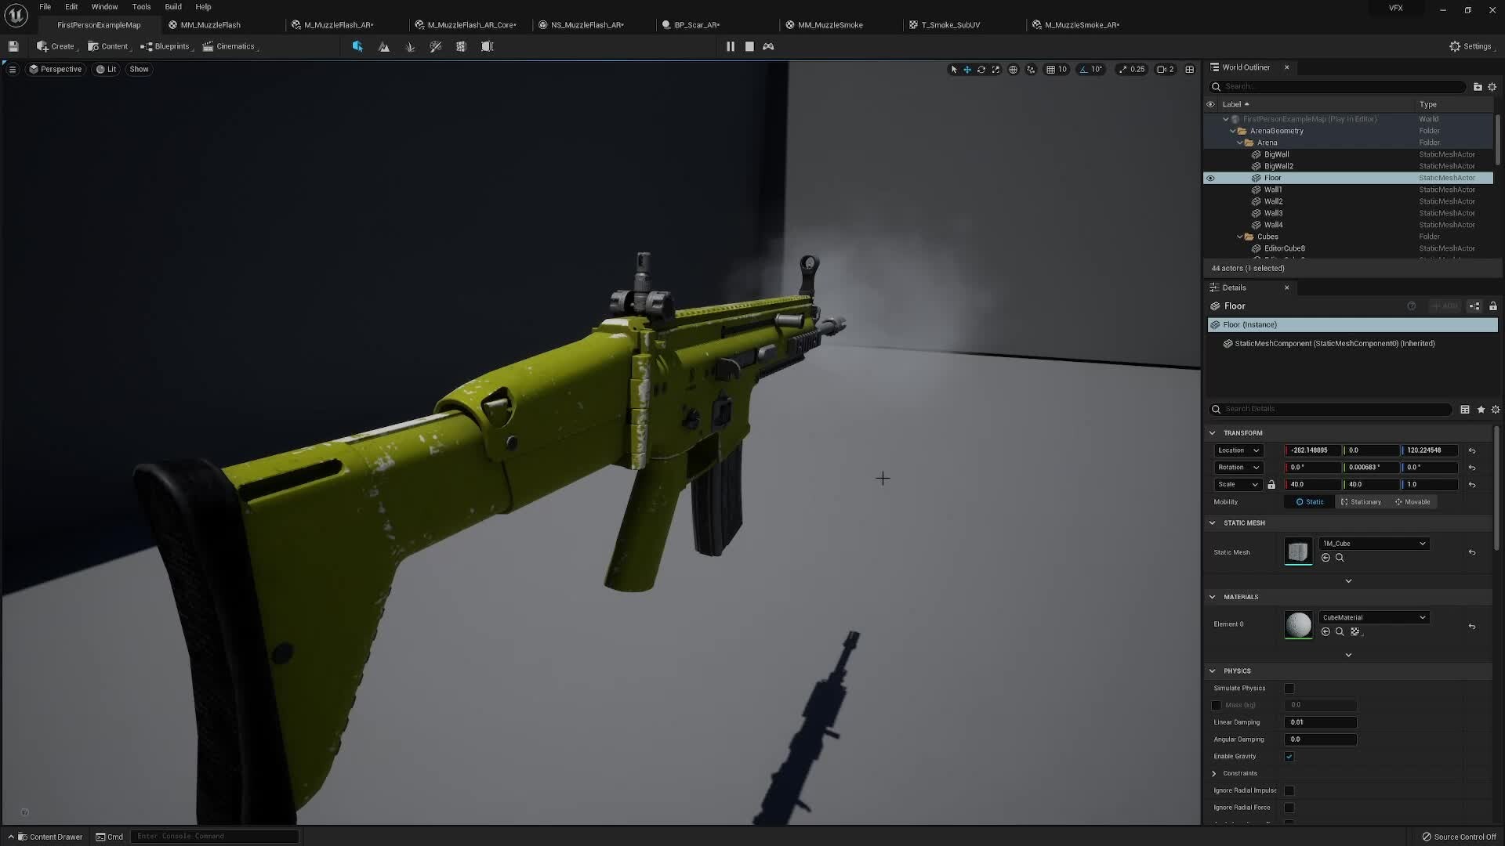Switch to the Rotate transform tool
The image size is (1505, 846).
pyautogui.click(x=981, y=70)
